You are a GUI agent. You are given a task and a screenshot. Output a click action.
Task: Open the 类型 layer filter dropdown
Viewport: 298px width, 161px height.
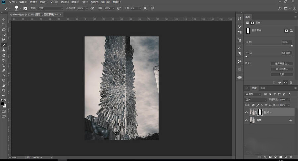tap(253, 94)
